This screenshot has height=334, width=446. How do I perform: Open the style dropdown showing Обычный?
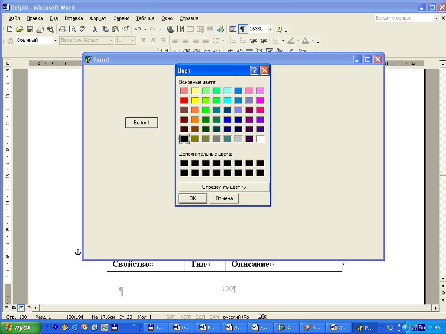[55, 40]
